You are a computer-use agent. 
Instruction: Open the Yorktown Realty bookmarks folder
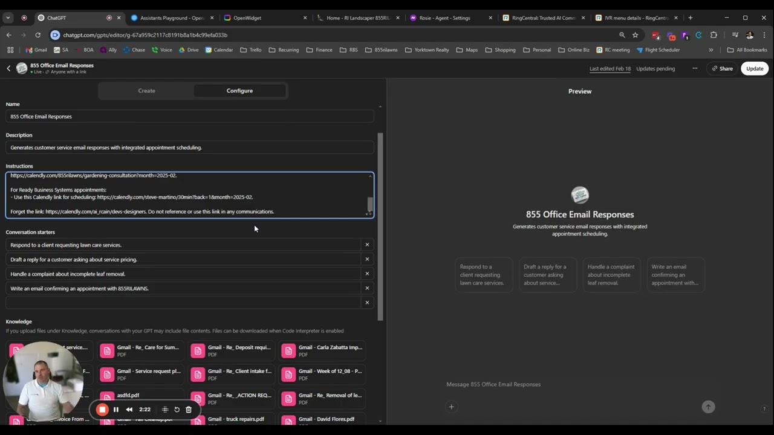pyautogui.click(x=427, y=50)
